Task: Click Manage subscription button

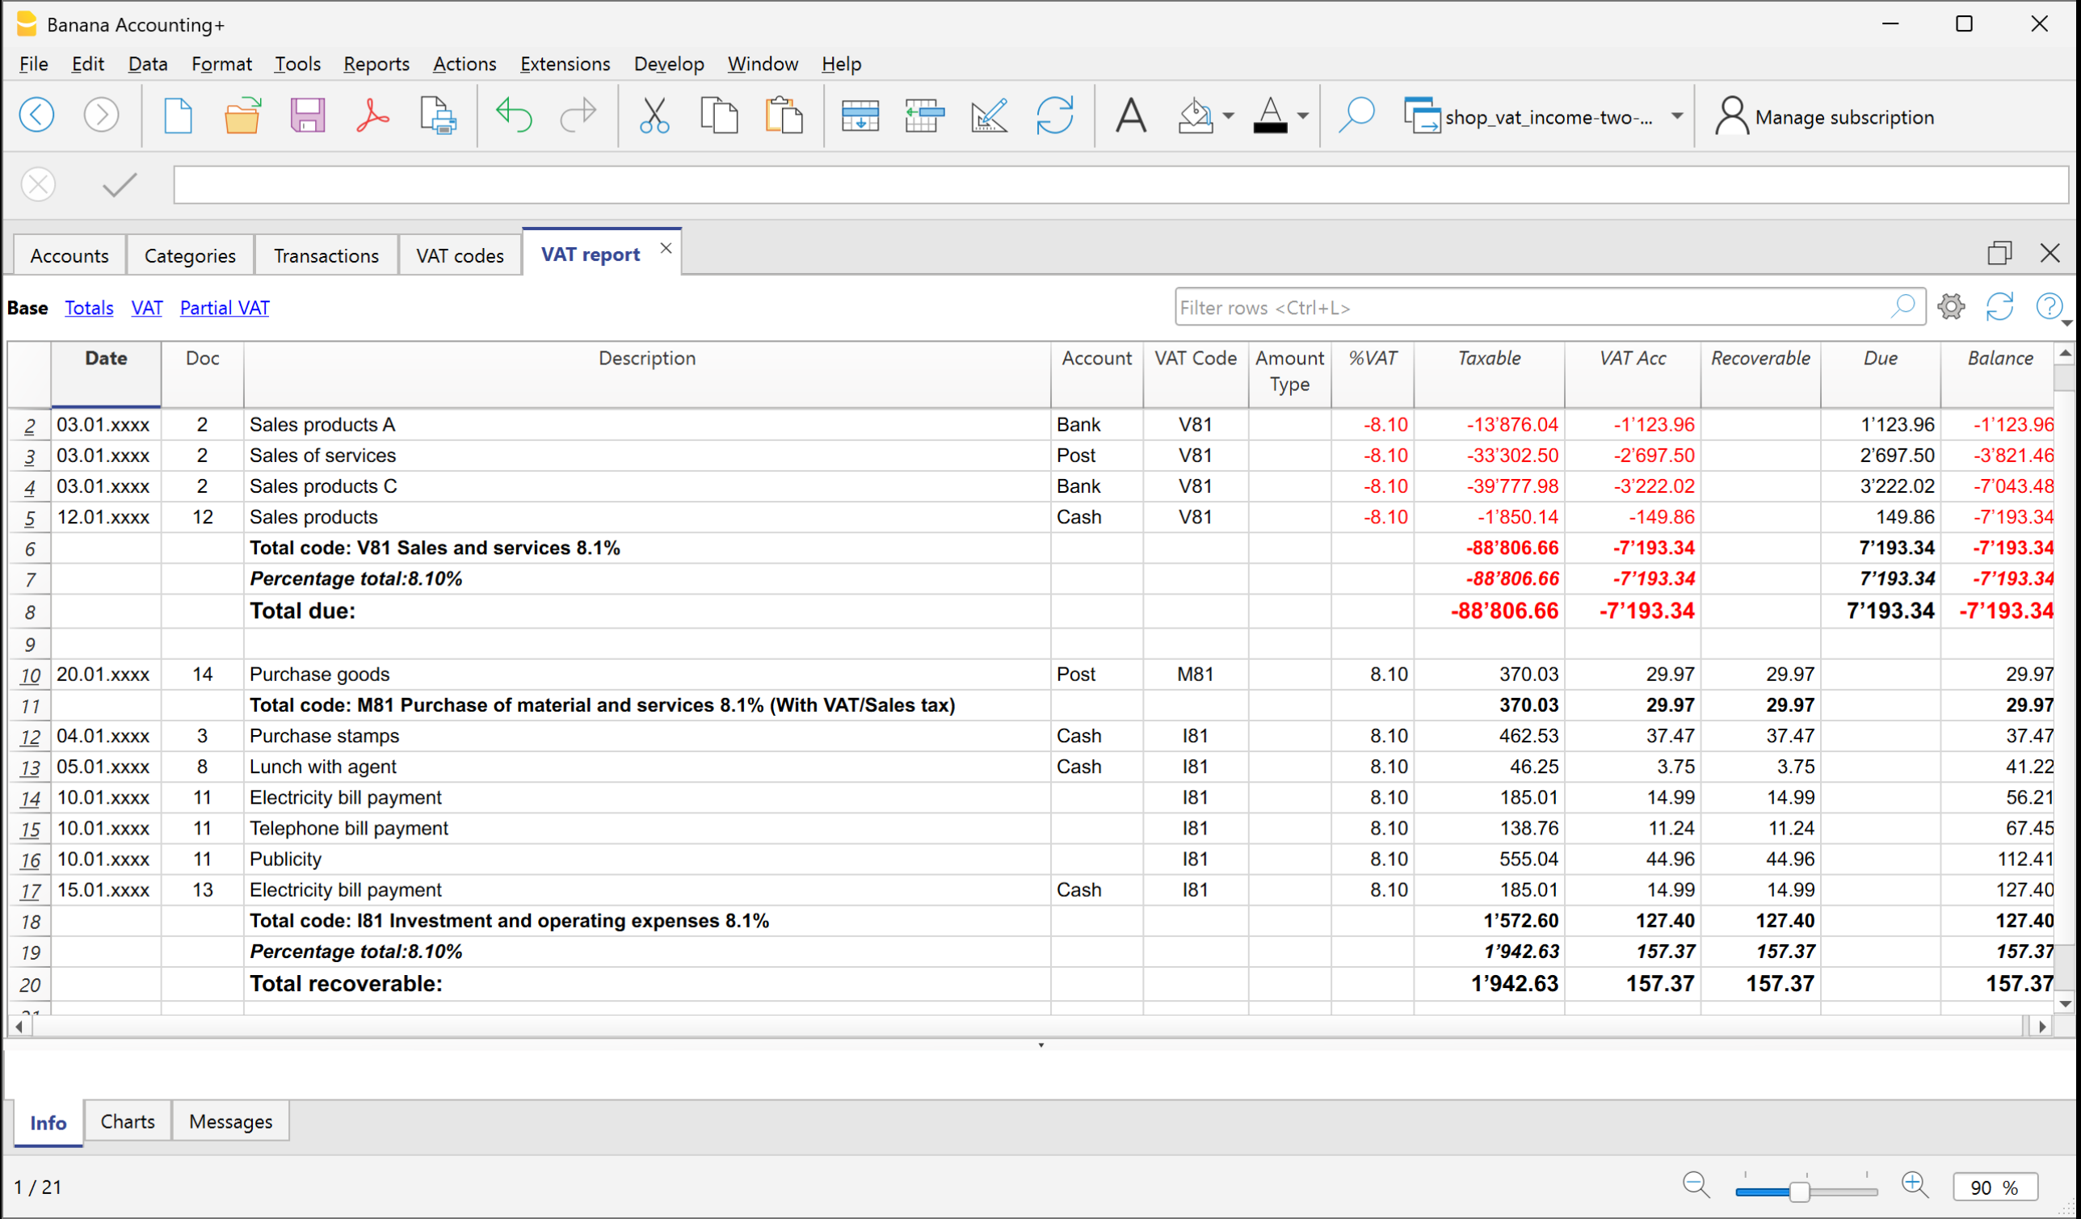Action: coord(1825,117)
